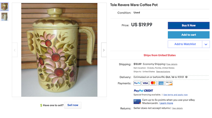212x118 pixels.
Task: Show the previous product image
Action: [x=15, y=50]
